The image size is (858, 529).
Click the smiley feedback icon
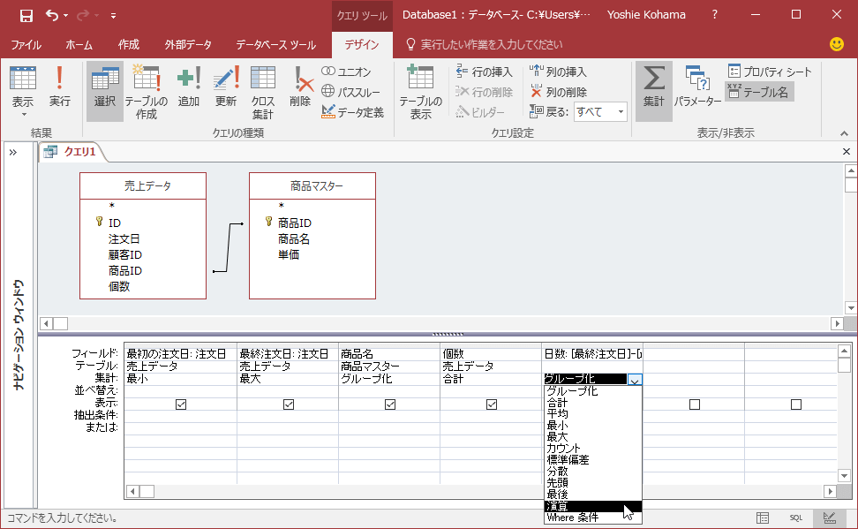pos(837,44)
